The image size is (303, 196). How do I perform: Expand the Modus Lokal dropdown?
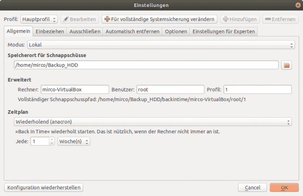161,45
